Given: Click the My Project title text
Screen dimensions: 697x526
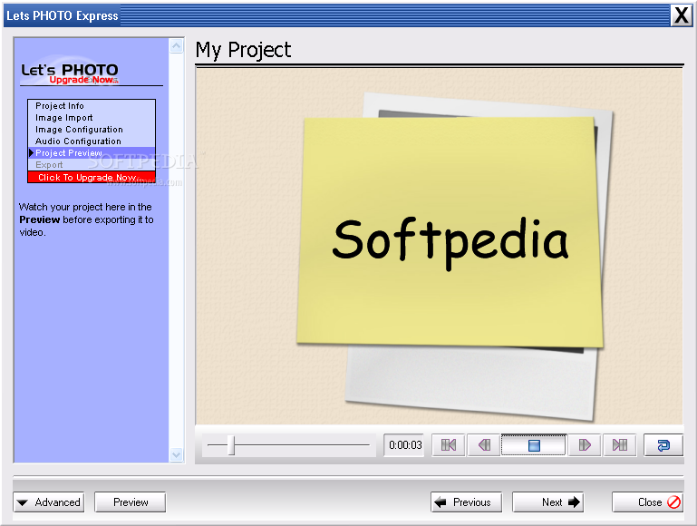Looking at the screenshot, I should (x=243, y=50).
